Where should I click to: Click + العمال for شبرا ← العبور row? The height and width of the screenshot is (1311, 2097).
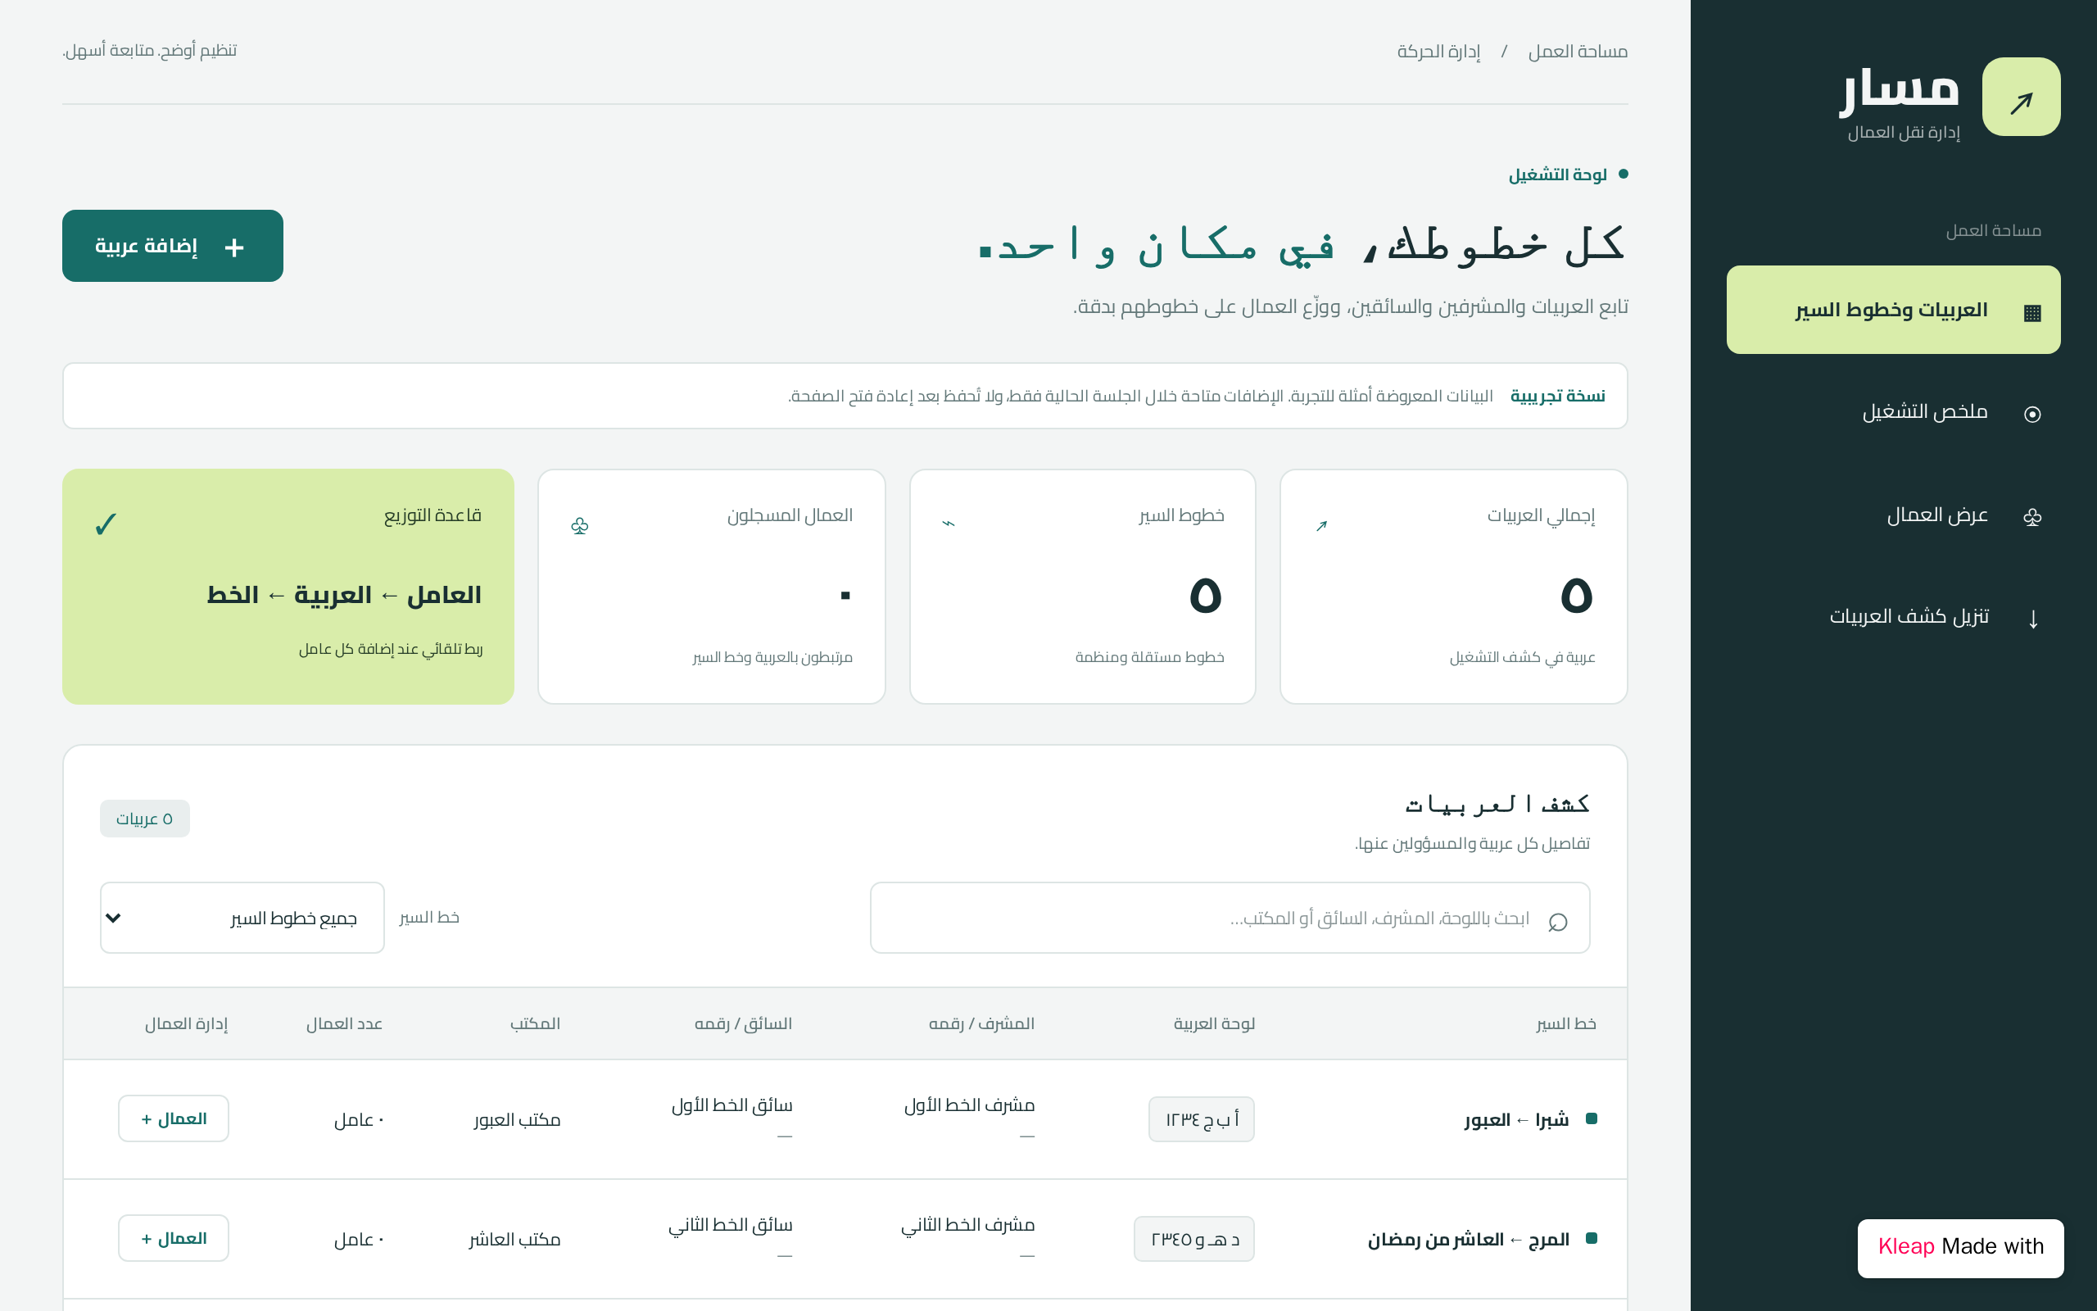pyautogui.click(x=174, y=1118)
